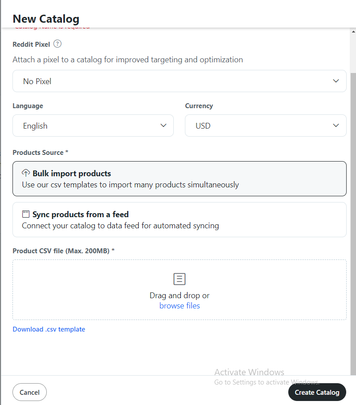The height and width of the screenshot is (405, 356).
Task: Download the .csv template
Action: pyautogui.click(x=49, y=329)
